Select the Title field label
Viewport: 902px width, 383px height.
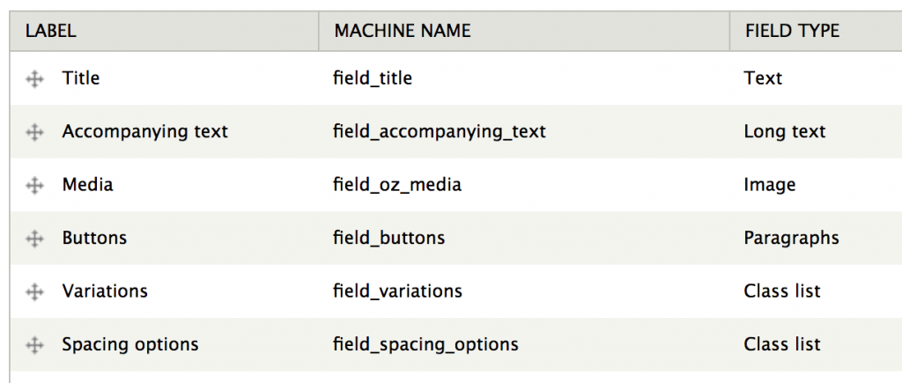click(x=80, y=77)
